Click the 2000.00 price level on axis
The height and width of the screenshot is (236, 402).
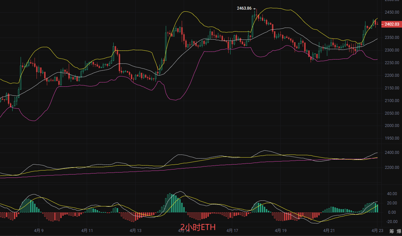click(x=392, y=126)
